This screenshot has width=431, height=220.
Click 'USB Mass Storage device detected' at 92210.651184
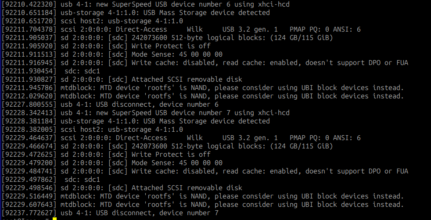click(206, 13)
